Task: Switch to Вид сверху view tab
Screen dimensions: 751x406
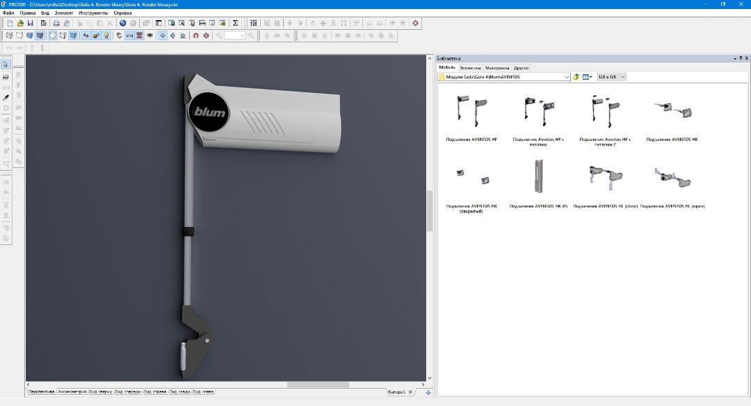Action: (x=101, y=391)
